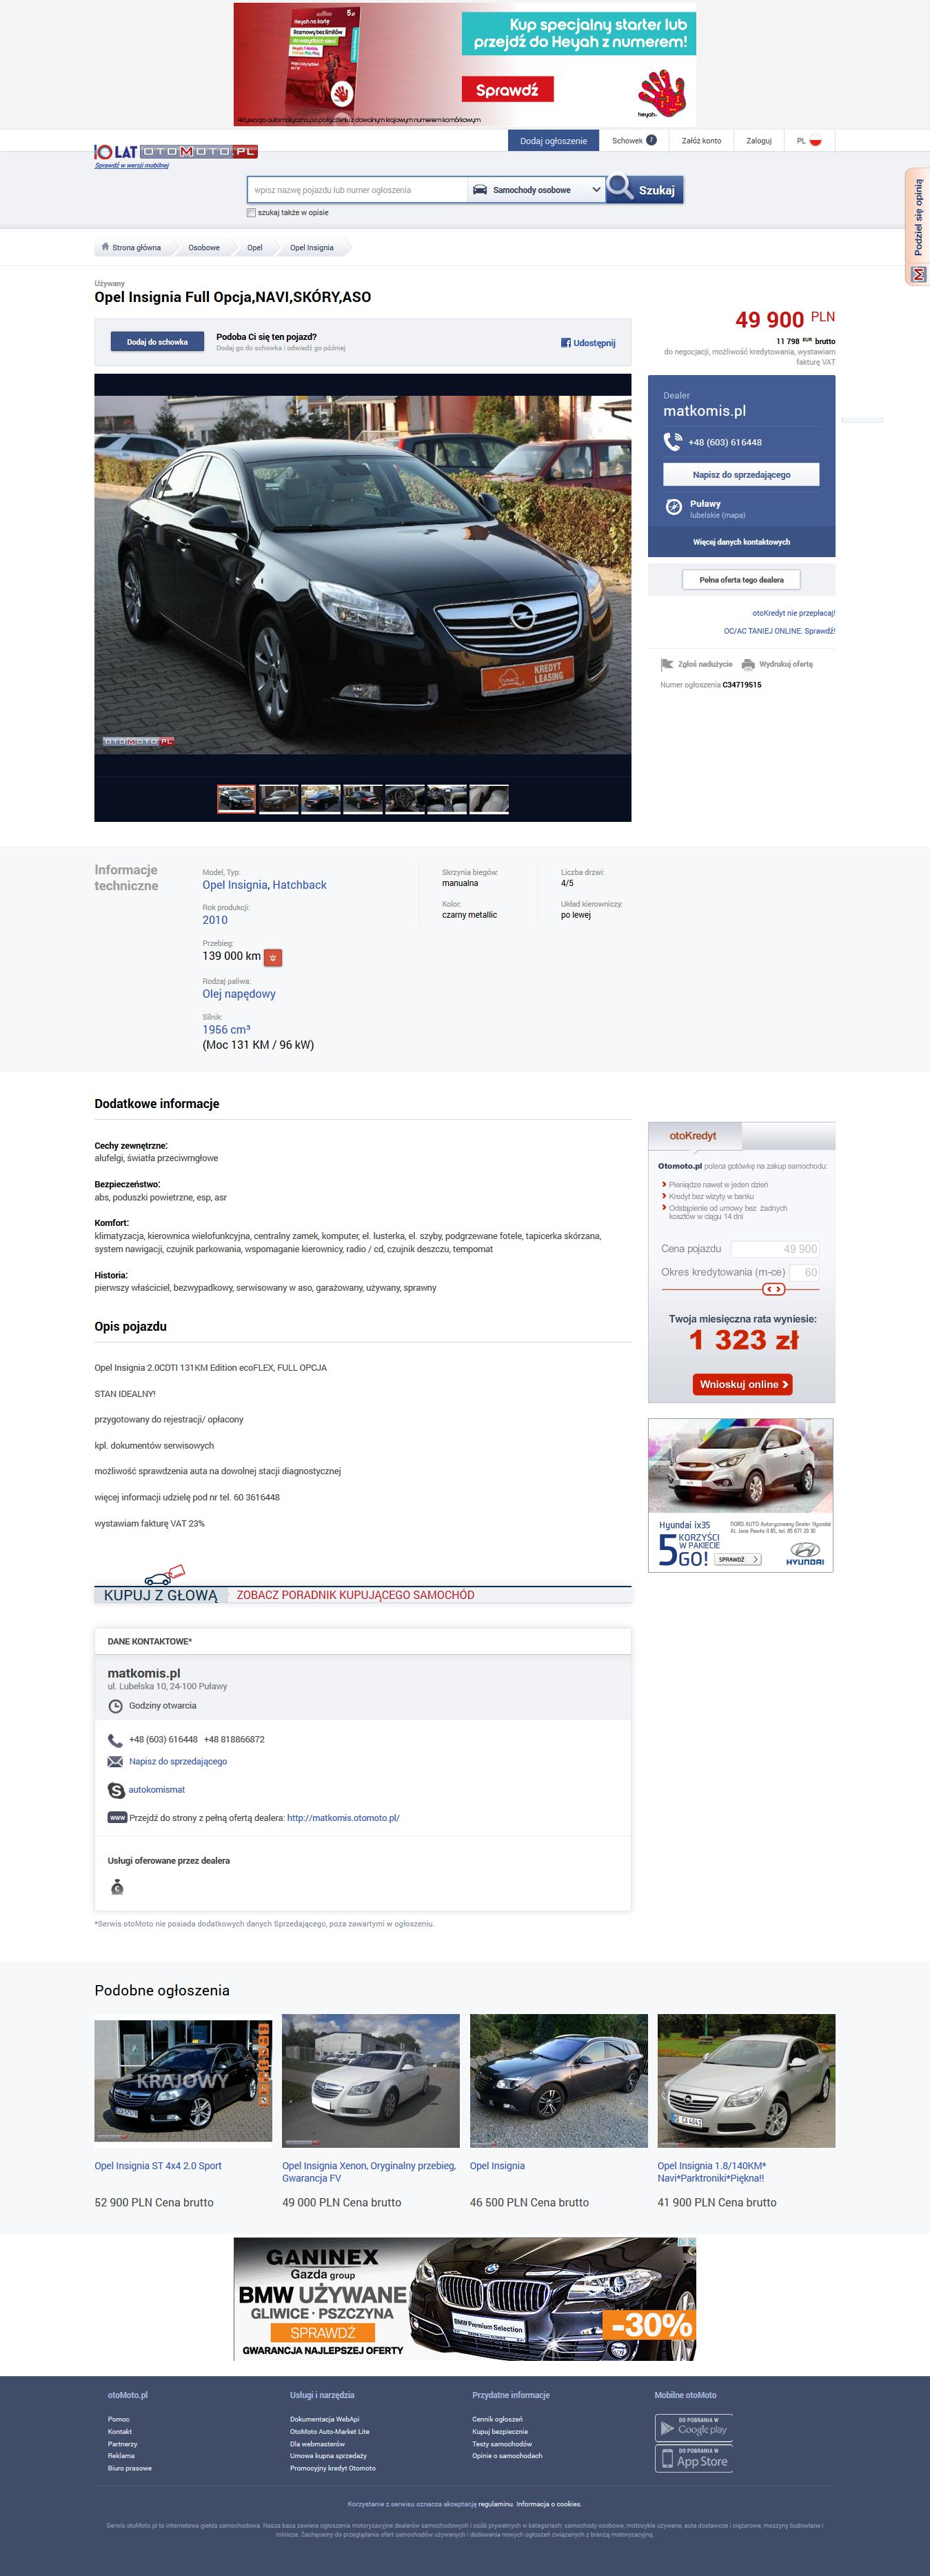Go to Opel Insignia in the breadcrumb
930x2576 pixels.
[312, 248]
